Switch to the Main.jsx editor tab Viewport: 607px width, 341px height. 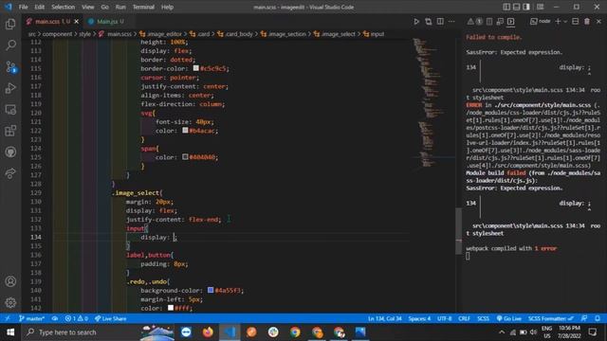107,22
